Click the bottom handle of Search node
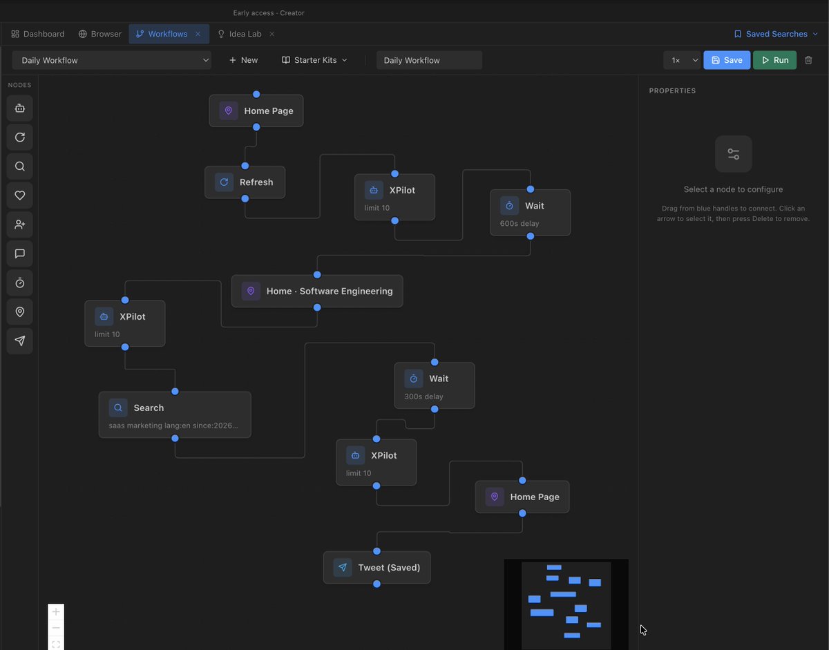Viewport: 829px width, 650px height. (175, 437)
